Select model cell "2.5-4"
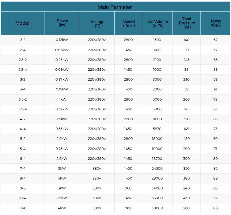 (x=23, y=70)
